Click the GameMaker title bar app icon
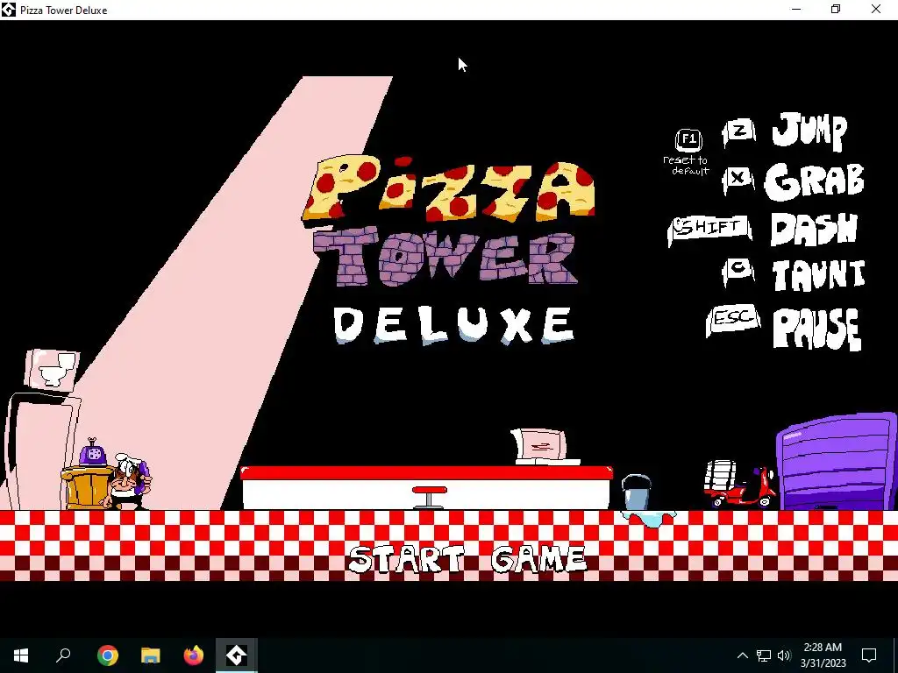898x673 pixels. click(9, 10)
